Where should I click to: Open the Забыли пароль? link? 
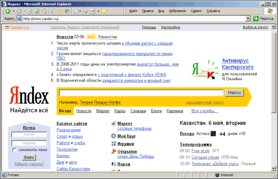pyautogui.click(x=29, y=164)
